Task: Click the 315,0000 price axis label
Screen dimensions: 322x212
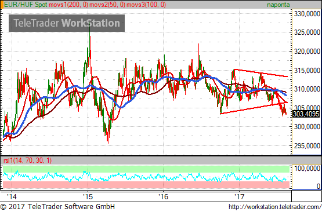Action: click(x=307, y=71)
